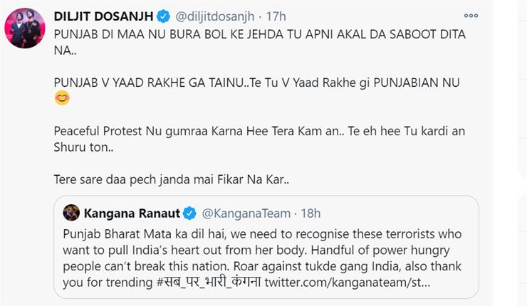Image resolution: width=527 pixels, height=306 pixels.
Task: Open the @KanganaTeam handle
Action: [246, 213]
